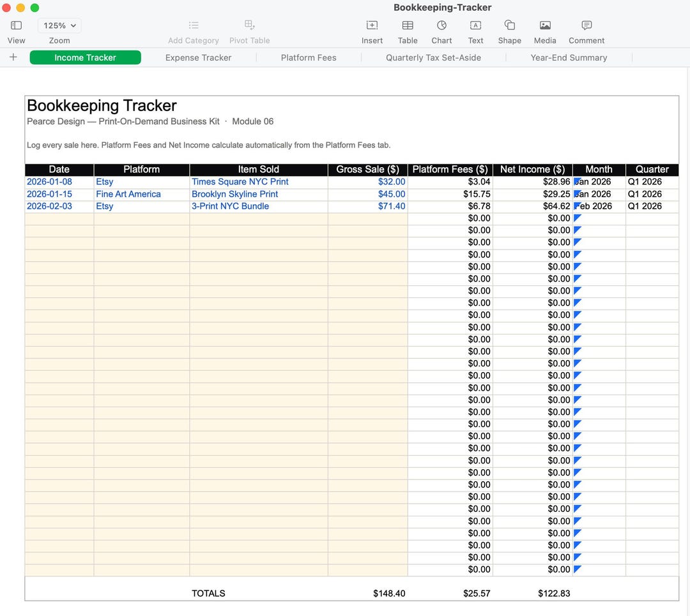Select the $25.57 fees total cell

[450, 594]
